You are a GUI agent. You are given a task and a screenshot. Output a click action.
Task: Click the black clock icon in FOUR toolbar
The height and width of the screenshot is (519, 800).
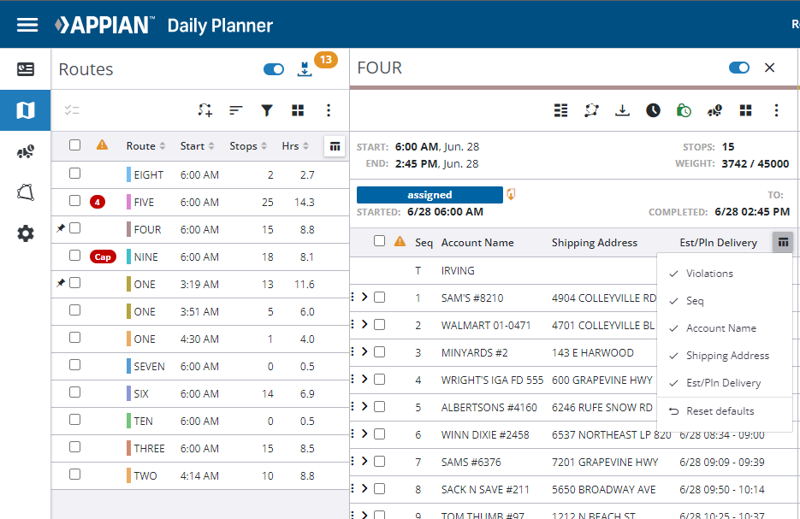(x=653, y=110)
